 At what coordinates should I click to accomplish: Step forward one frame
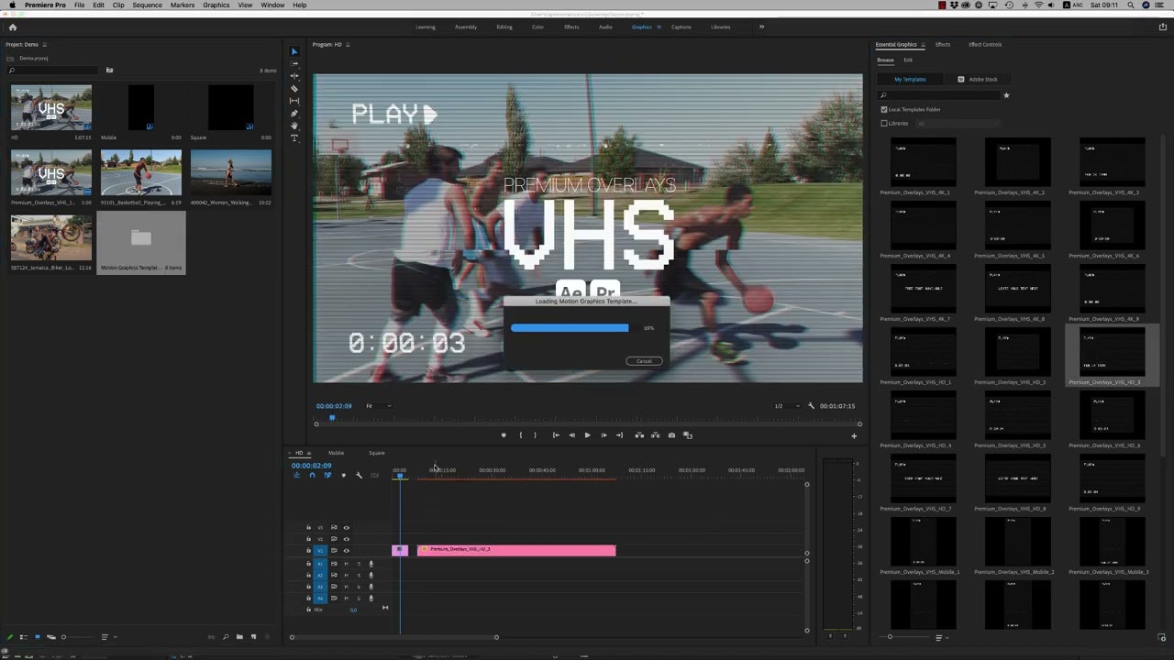tap(604, 435)
